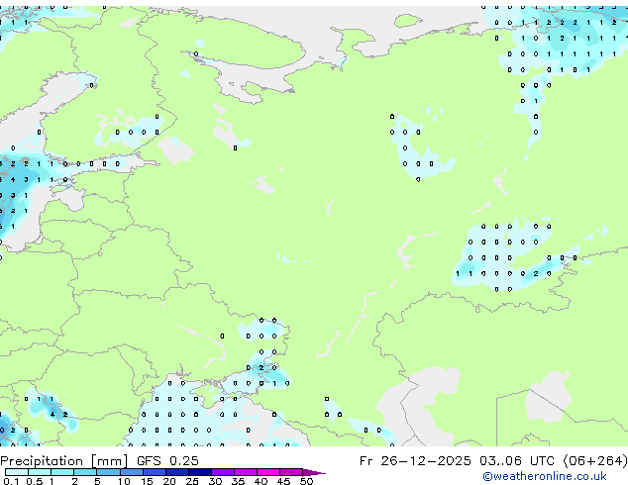The image size is (628, 485).
Task: Click the '10' legend scale label
Action: click(124, 481)
